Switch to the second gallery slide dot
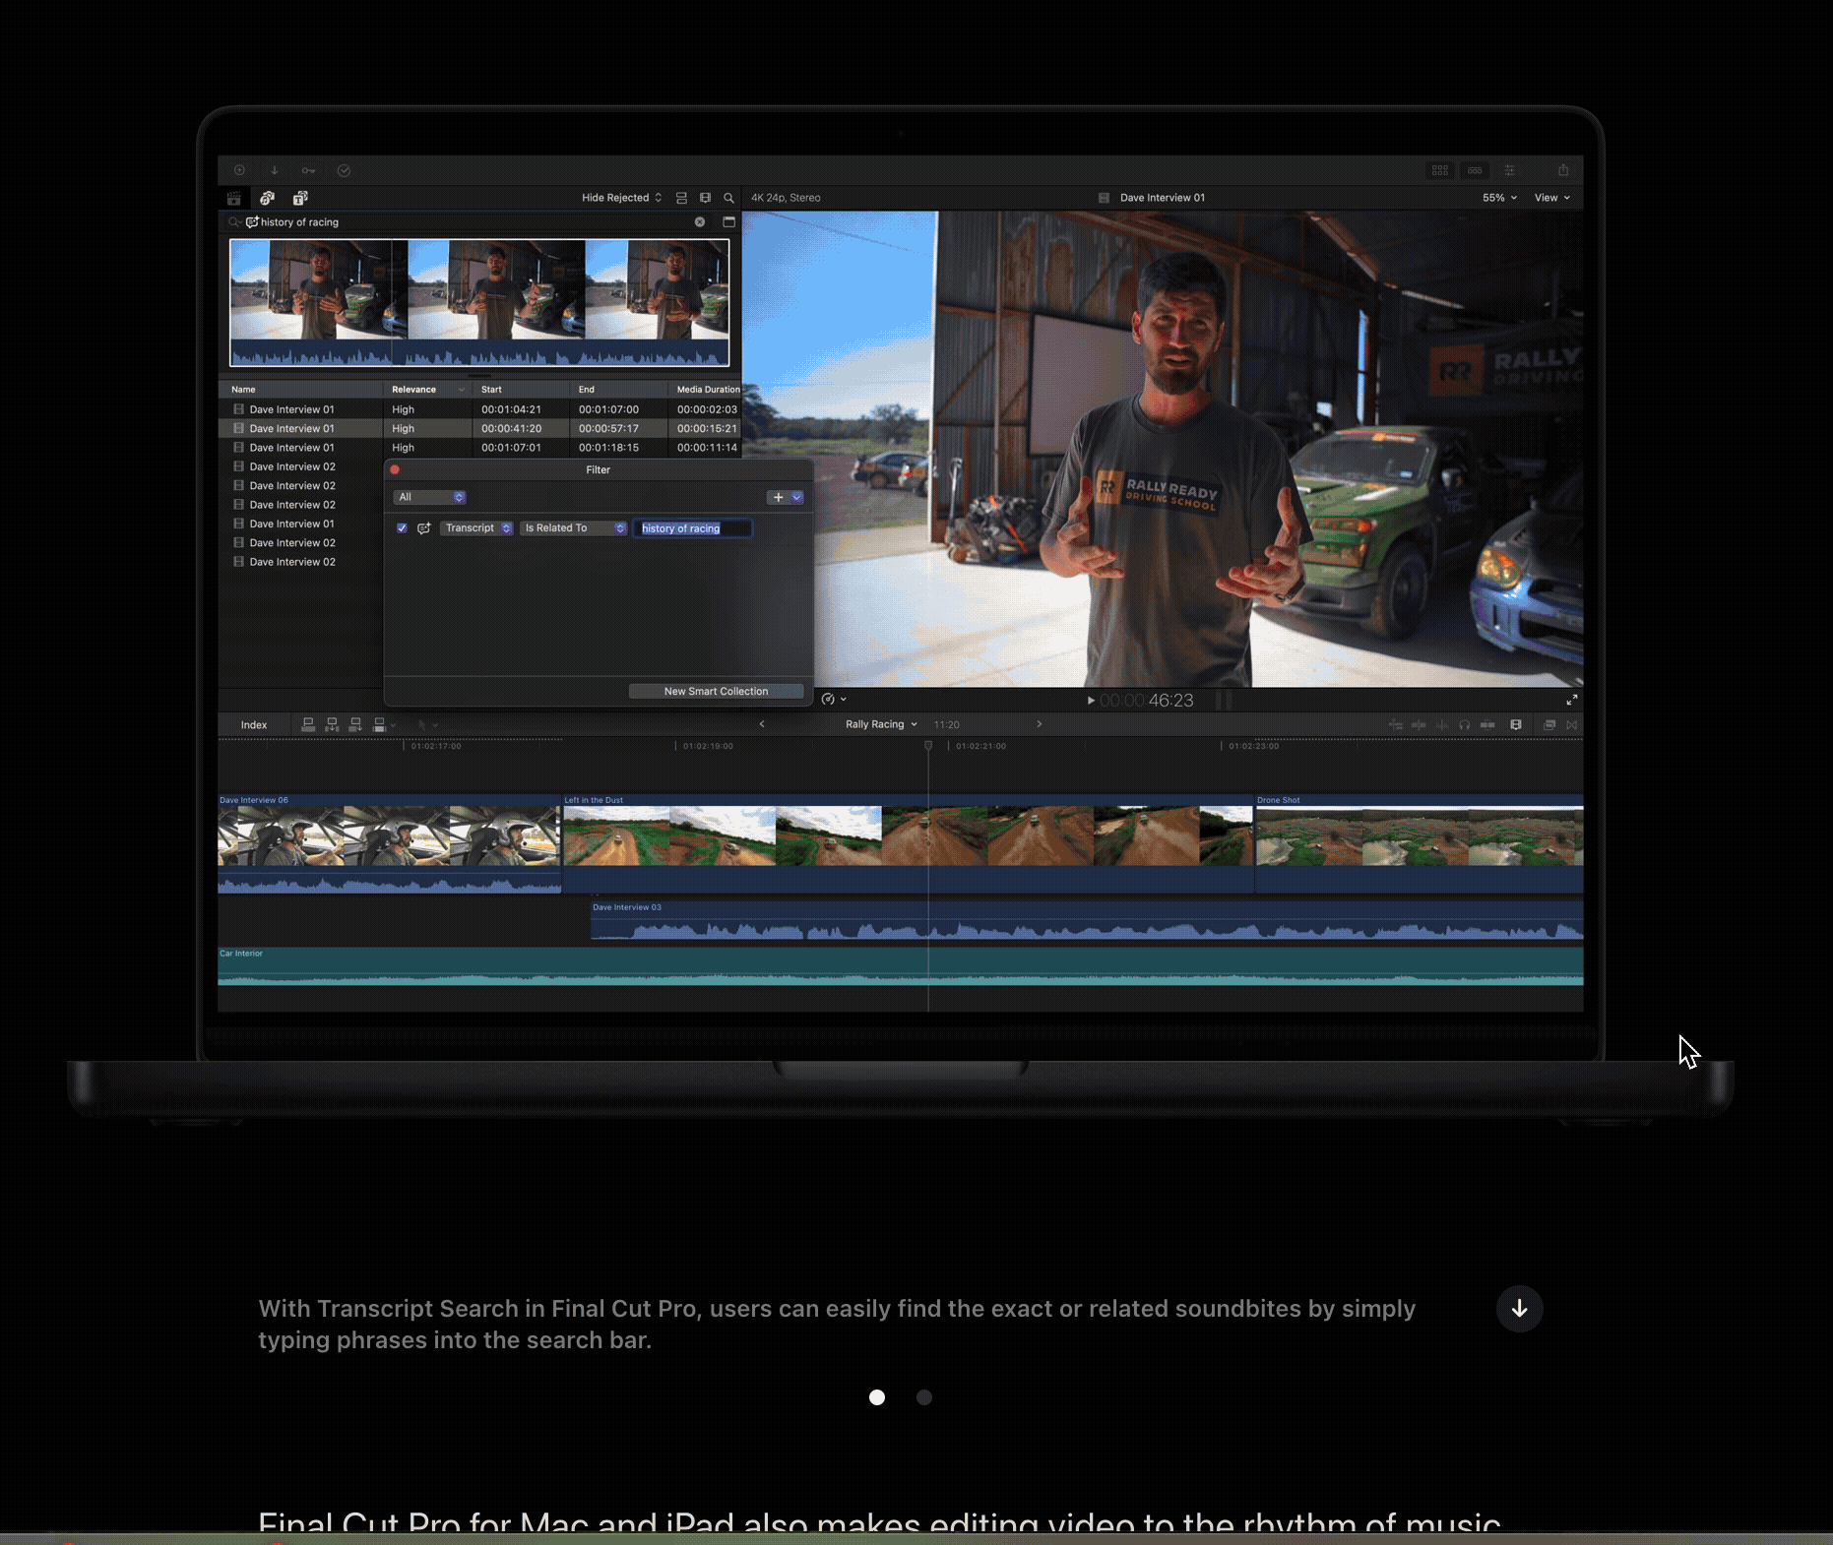 [x=924, y=1397]
